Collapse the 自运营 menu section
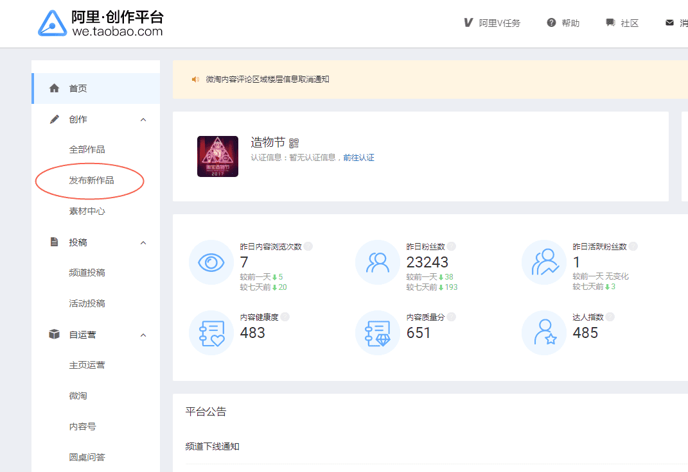This screenshot has width=688, height=472. (143, 335)
